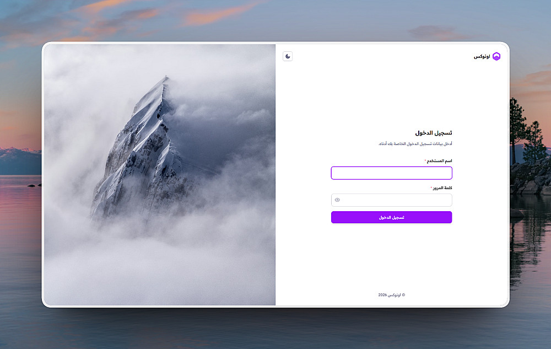This screenshot has width=551, height=349.
Task: Toggle dark mode with the moon icon
Action: 288,56
